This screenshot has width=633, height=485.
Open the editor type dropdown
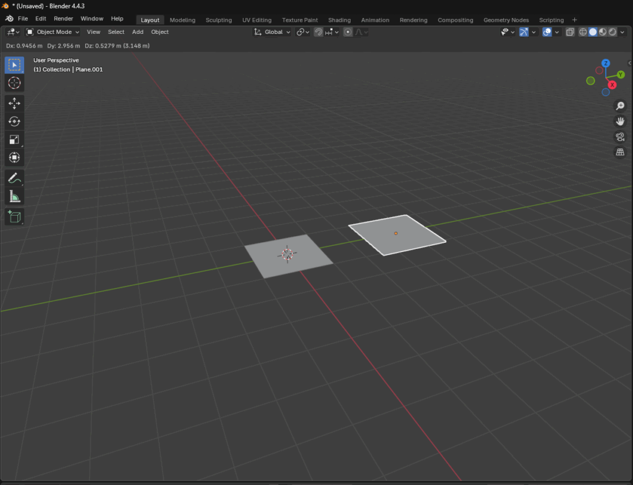(x=13, y=32)
